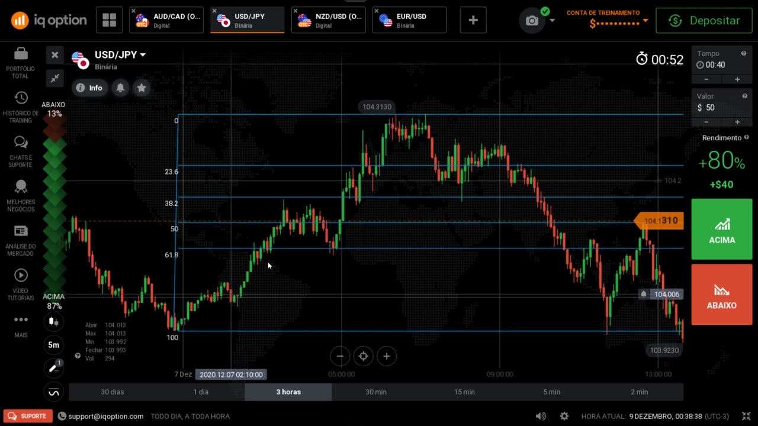Image resolution: width=758 pixels, height=426 pixels.
Task: Zoom in chart with plus button
Action: click(386, 356)
